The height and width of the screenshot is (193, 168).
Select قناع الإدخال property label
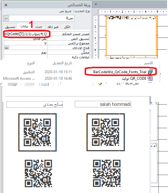[x=81, y=48]
